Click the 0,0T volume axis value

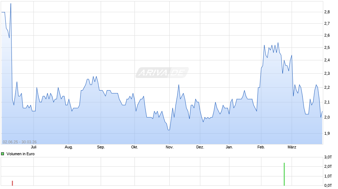[328, 185]
